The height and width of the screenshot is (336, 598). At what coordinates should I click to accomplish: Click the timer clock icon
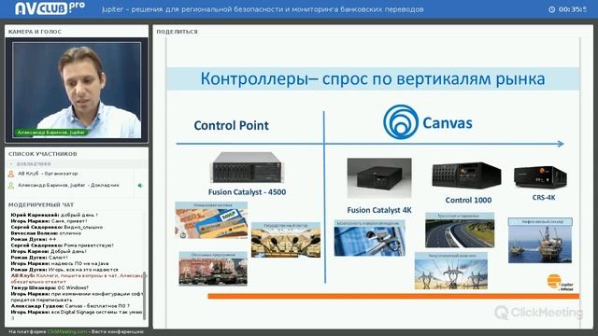551,9
